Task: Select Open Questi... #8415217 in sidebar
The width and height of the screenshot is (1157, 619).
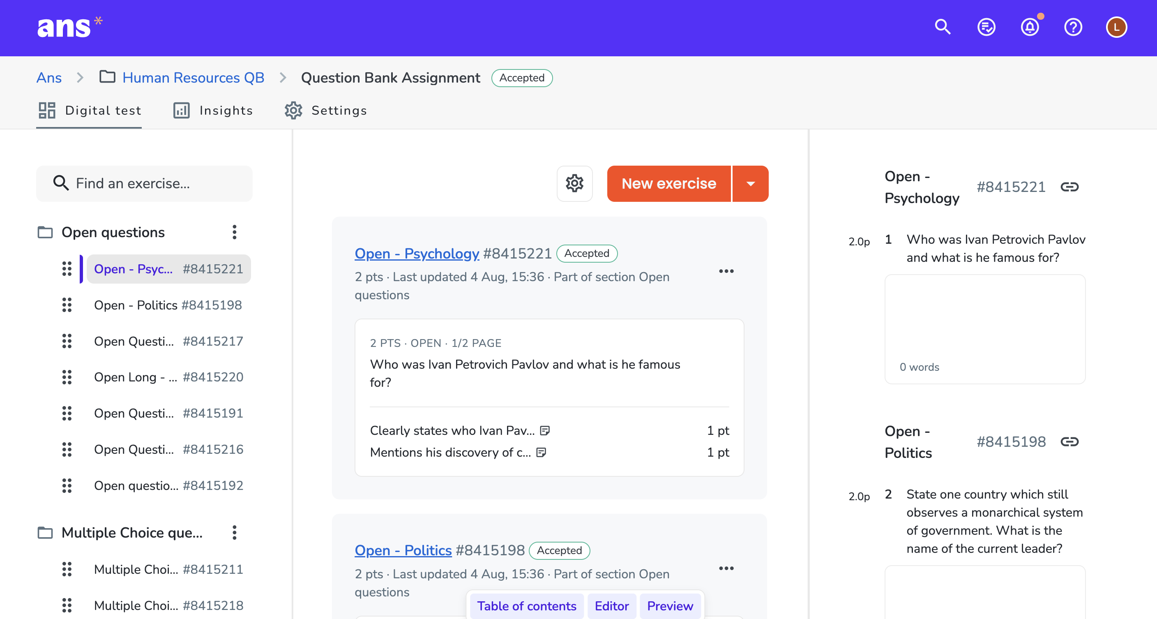Action: pyautogui.click(x=168, y=341)
